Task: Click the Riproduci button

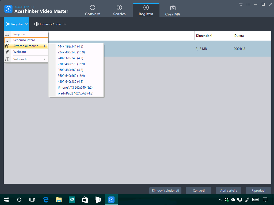Action: click(258, 191)
